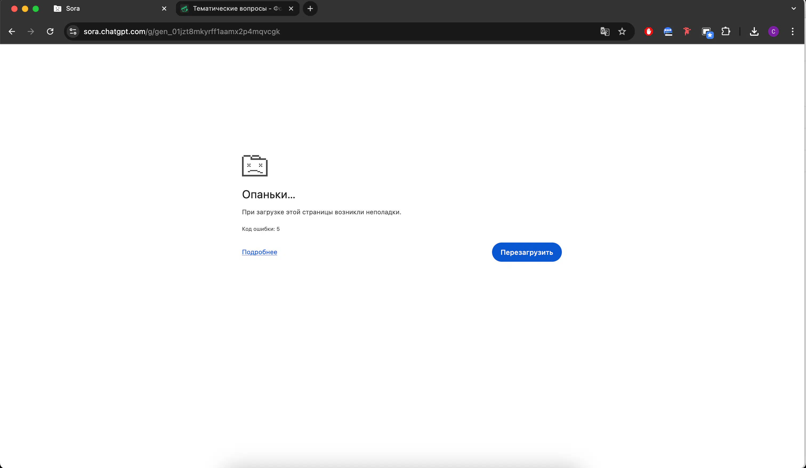Open the red hand ad blocker extension
Screen dimensions: 806x468
649,31
